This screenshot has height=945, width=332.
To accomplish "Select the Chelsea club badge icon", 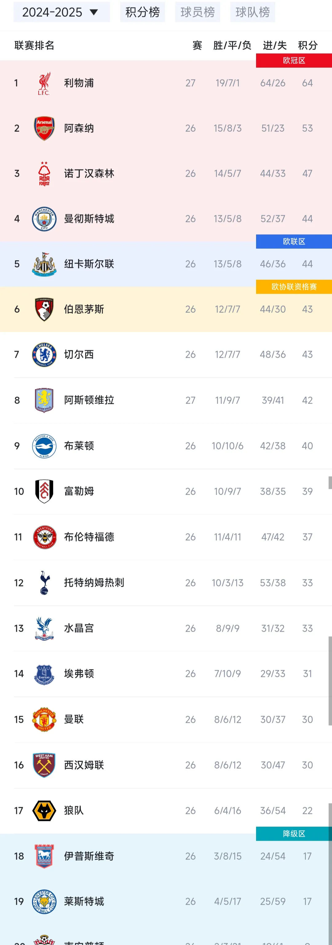I will (44, 355).
